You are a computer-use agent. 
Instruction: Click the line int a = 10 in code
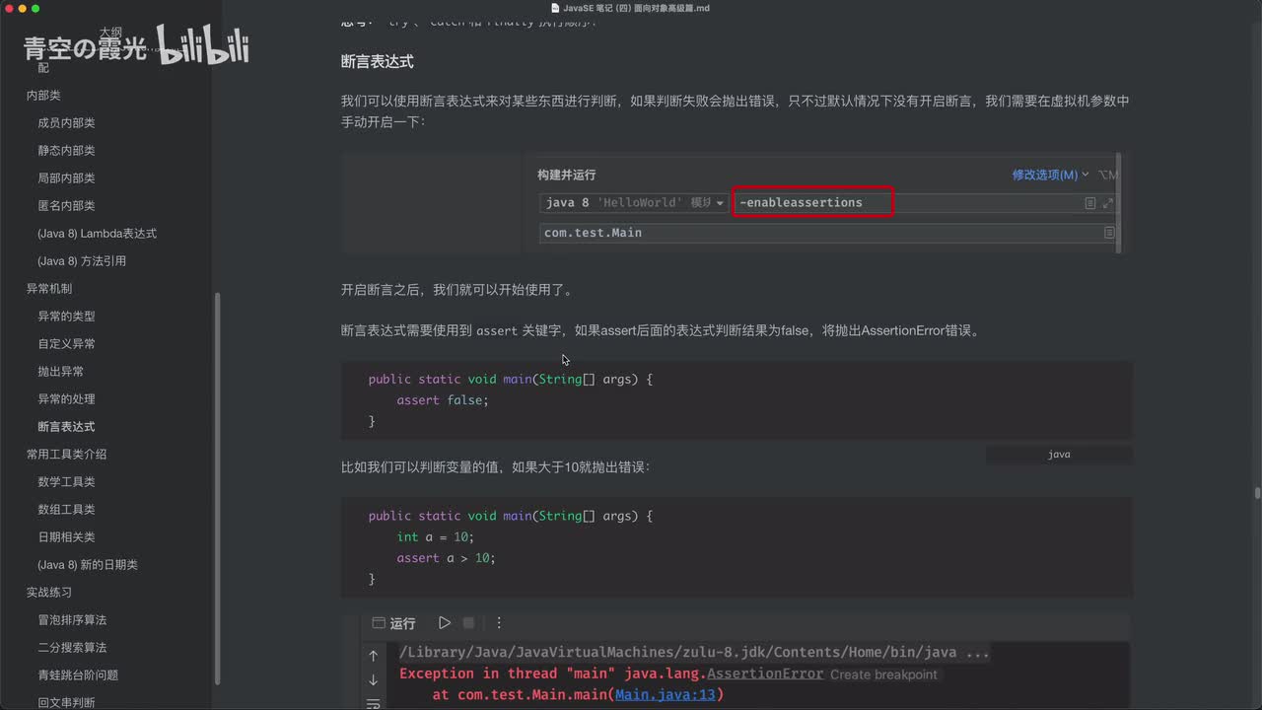click(436, 537)
